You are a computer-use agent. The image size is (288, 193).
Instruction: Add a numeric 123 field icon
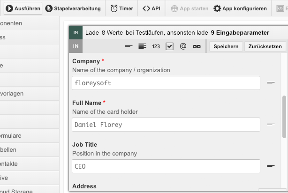156,46
